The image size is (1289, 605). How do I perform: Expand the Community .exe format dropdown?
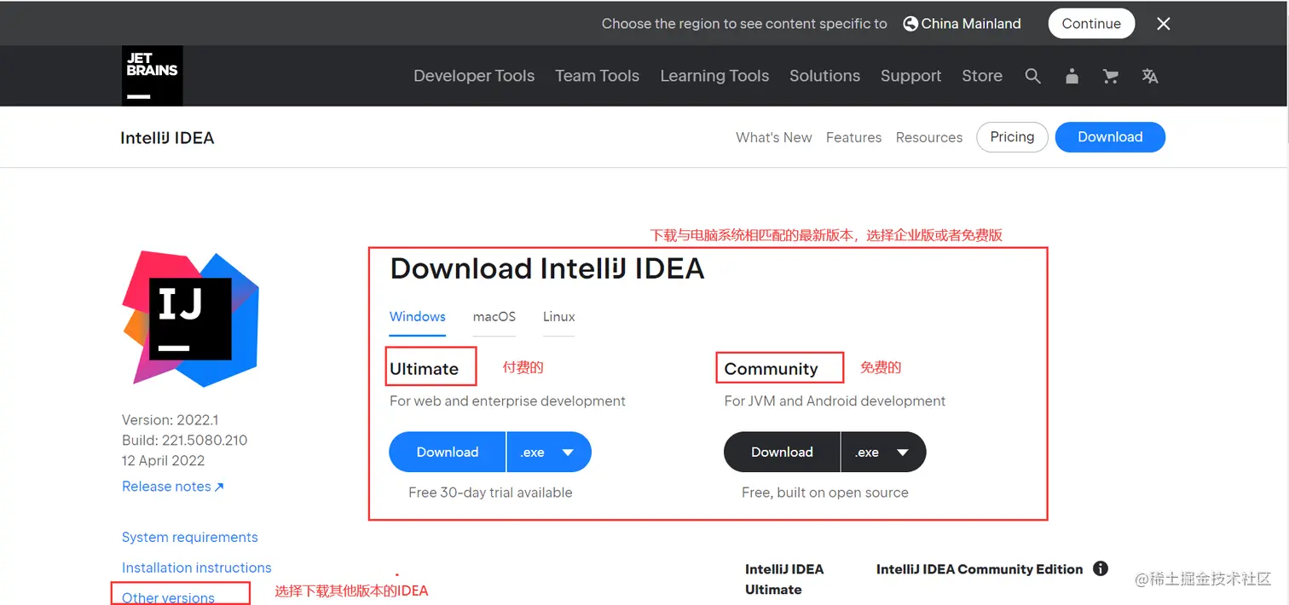point(883,452)
